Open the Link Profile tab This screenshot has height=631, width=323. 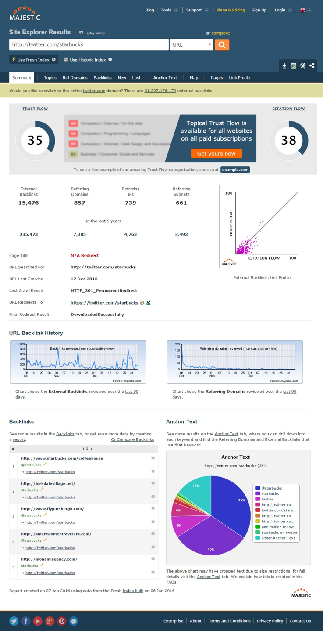tap(239, 77)
